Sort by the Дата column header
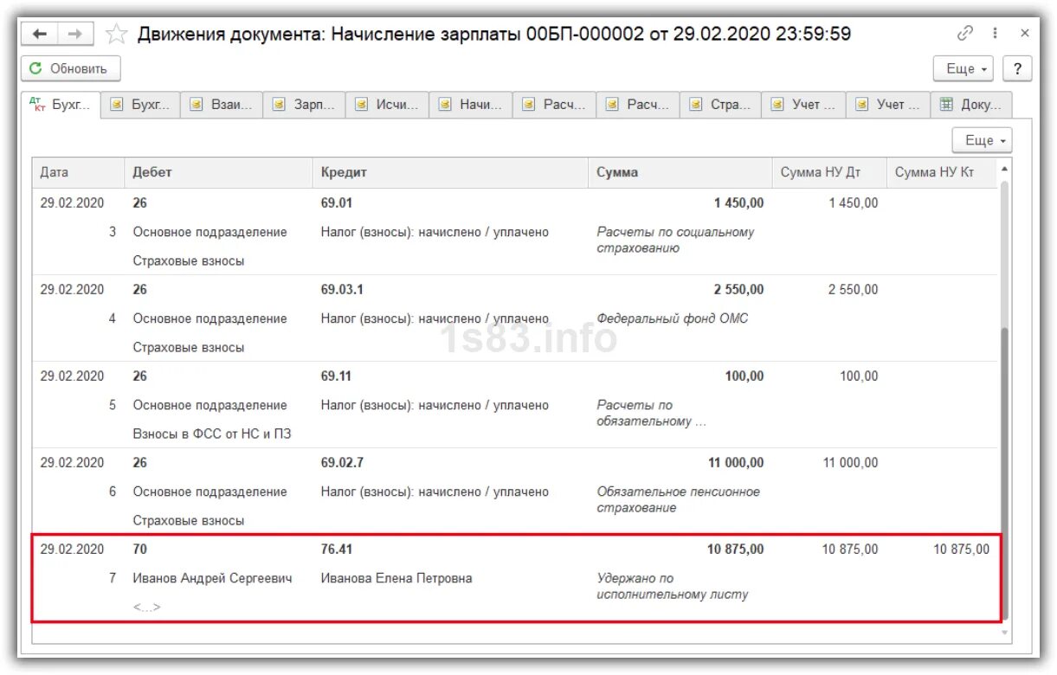The image size is (1057, 675). 79,172
